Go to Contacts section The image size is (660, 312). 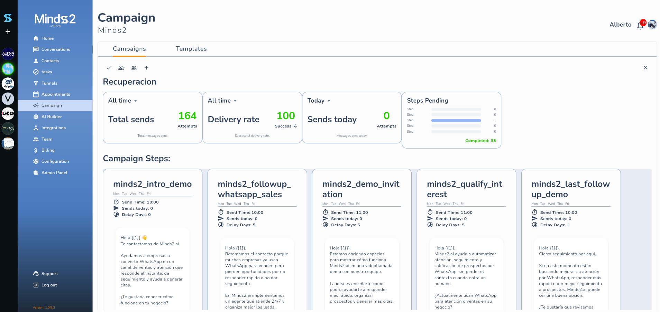pos(55,61)
